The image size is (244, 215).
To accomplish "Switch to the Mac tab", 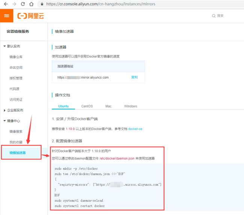I will click(108, 106).
